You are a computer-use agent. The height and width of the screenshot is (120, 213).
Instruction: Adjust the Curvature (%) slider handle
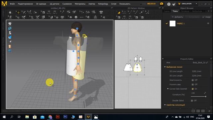[x=206, y=96]
